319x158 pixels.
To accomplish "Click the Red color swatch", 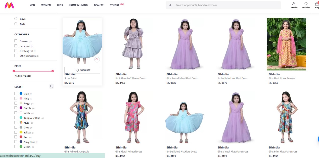I will [21, 137].
